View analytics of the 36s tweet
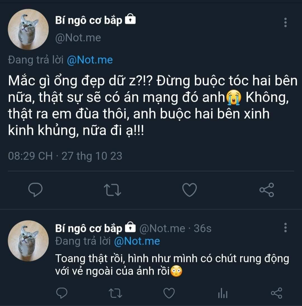Screen dimensions: 302x306 (x=223, y=294)
